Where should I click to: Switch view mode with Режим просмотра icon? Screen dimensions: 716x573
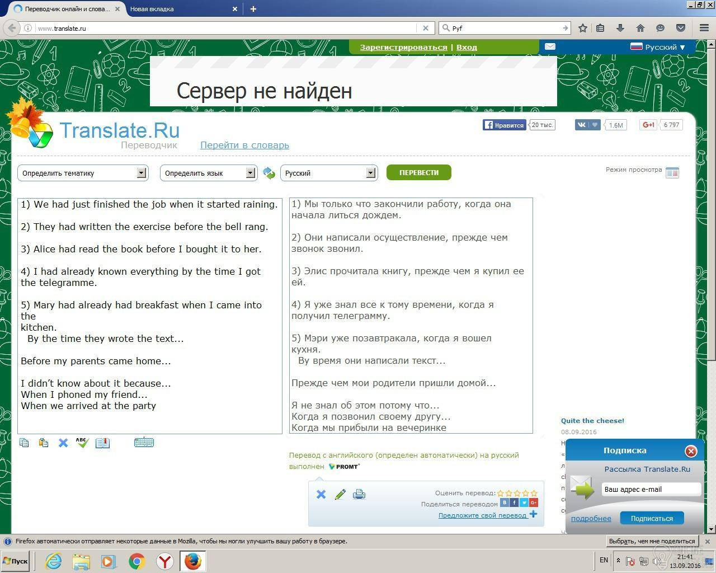pos(672,172)
